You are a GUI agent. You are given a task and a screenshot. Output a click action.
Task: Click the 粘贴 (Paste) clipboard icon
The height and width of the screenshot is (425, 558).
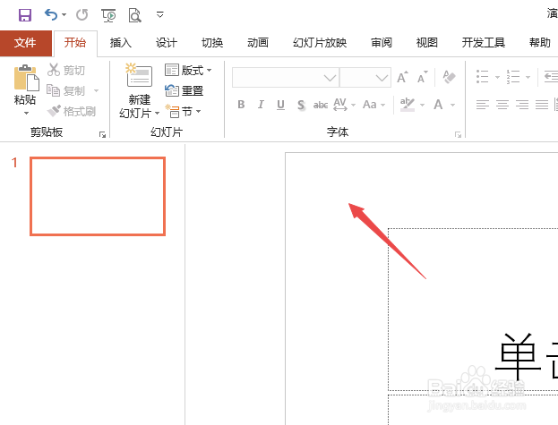pyautogui.click(x=26, y=78)
